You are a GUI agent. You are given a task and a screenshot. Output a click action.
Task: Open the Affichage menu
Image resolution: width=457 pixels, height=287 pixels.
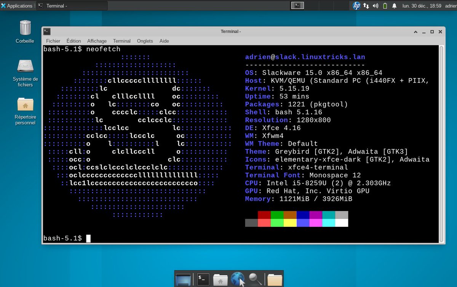[97, 41]
